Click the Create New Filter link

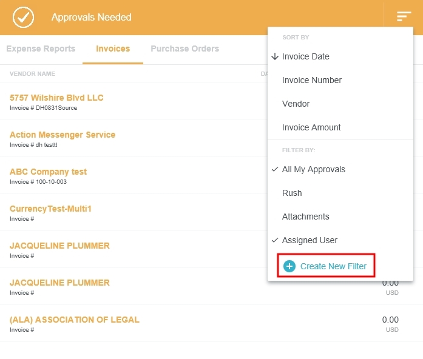pyautogui.click(x=333, y=266)
